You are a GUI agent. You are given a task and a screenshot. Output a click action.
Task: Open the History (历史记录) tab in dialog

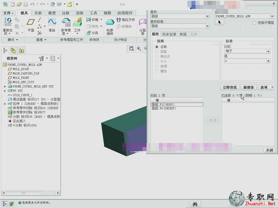point(169,34)
